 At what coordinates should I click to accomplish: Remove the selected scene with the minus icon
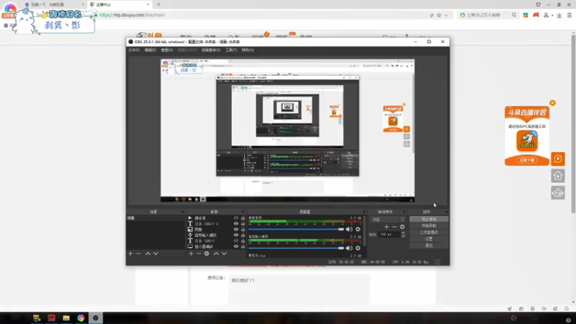click(x=138, y=253)
